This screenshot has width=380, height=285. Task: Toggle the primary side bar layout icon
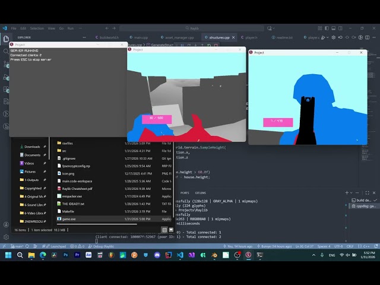point(327,28)
